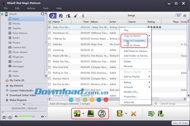Click the playback progress seek bar

point(24,111)
